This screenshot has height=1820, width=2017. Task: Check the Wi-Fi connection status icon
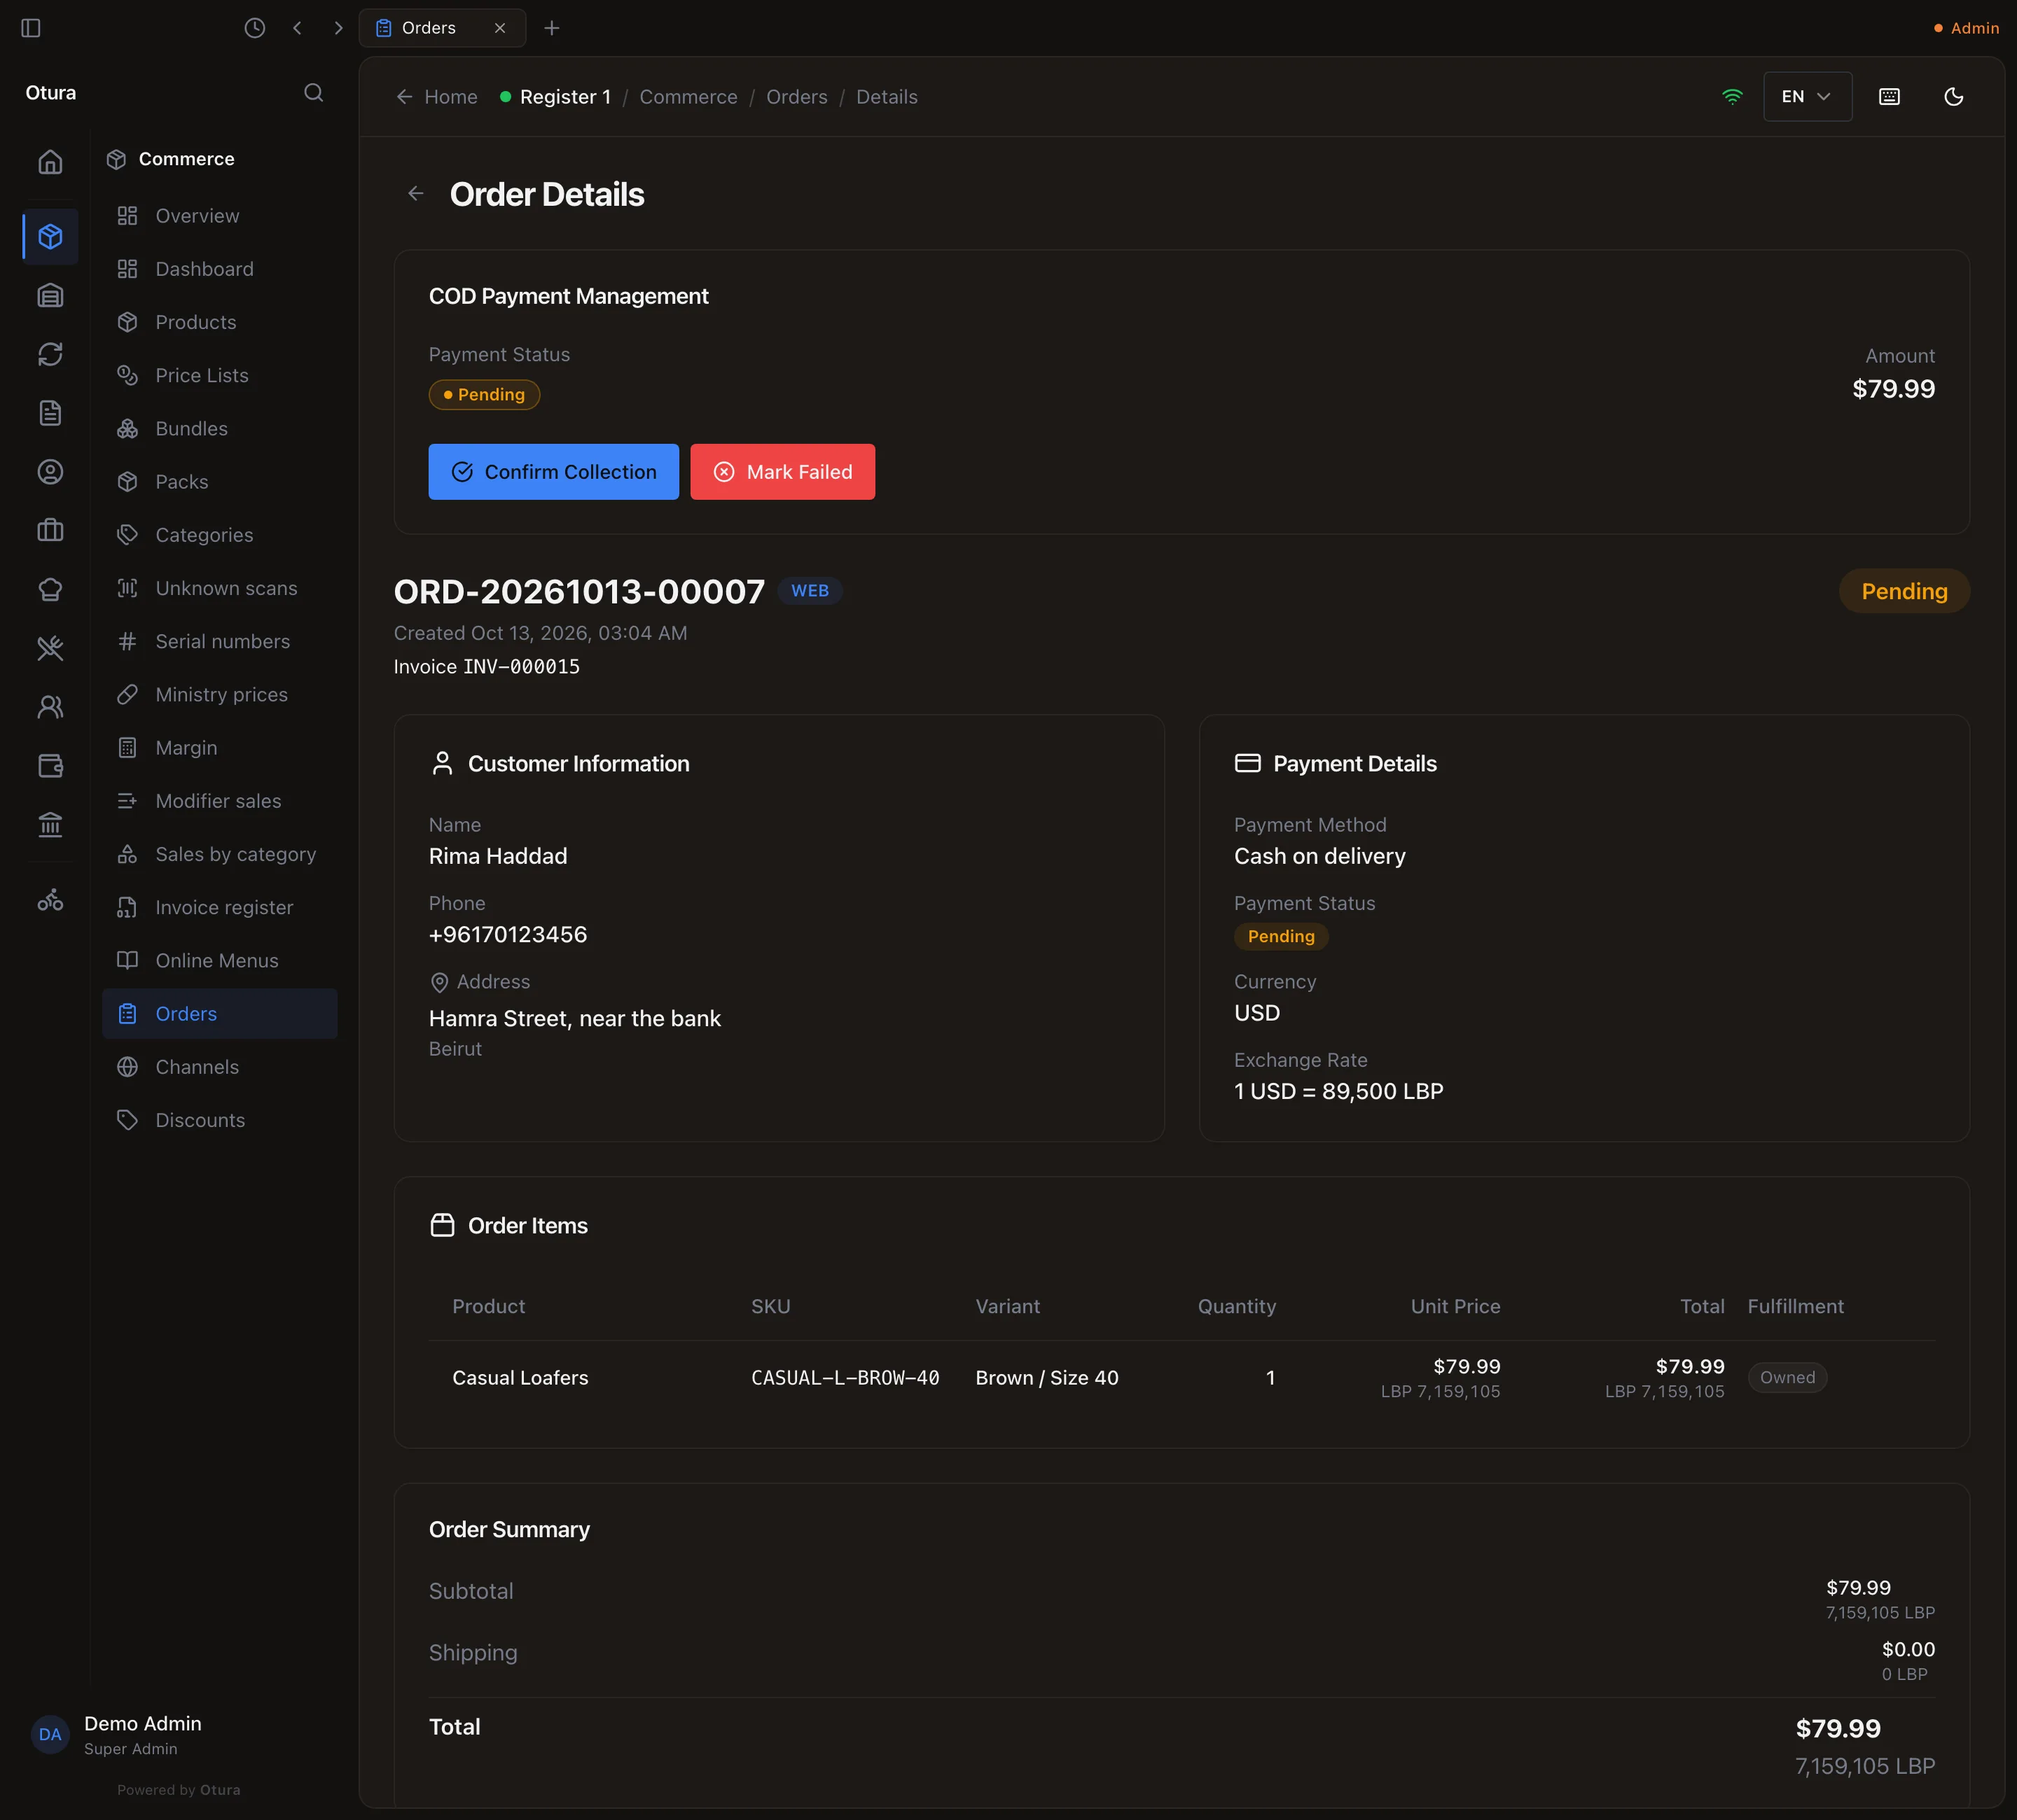point(1732,97)
